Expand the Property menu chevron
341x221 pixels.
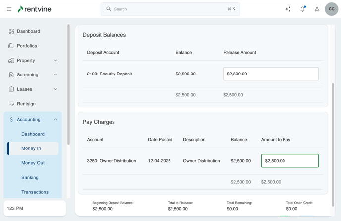pyautogui.click(x=55, y=60)
